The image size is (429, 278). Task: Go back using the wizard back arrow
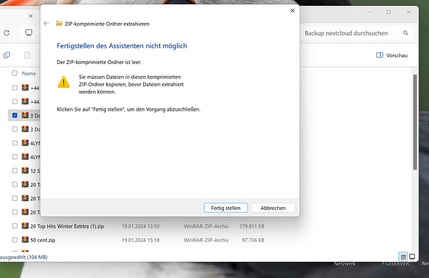point(46,24)
